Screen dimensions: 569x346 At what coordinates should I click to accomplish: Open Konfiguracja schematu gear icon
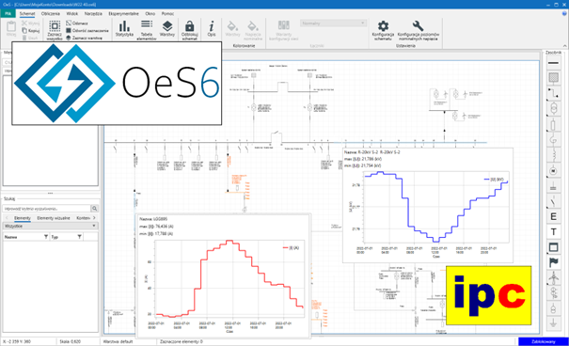point(383,30)
